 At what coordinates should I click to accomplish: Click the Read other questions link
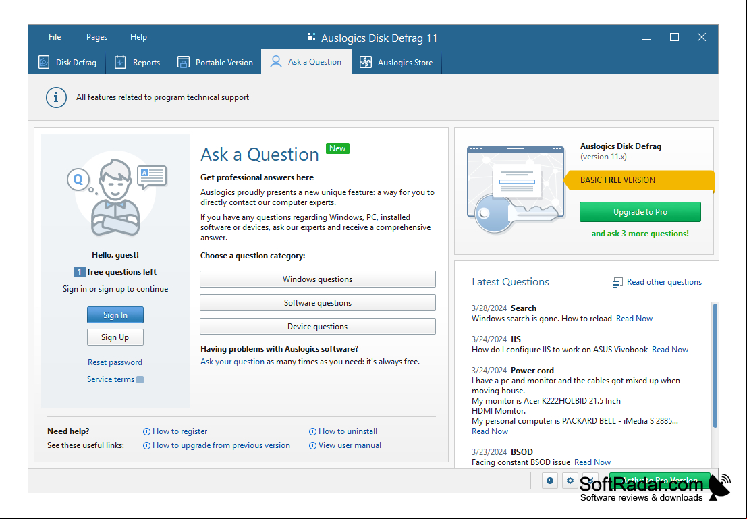click(664, 282)
